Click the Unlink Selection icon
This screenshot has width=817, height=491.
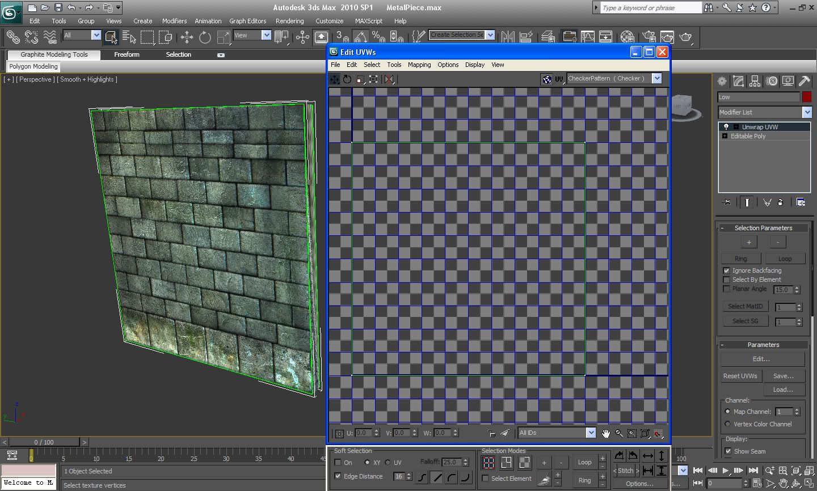[x=31, y=37]
